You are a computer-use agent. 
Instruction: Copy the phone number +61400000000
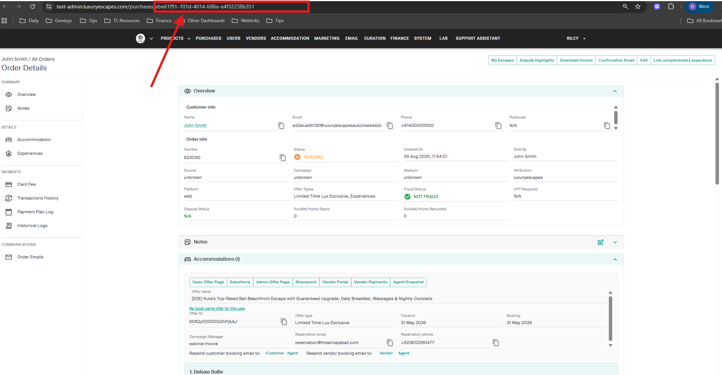pyautogui.click(x=498, y=126)
